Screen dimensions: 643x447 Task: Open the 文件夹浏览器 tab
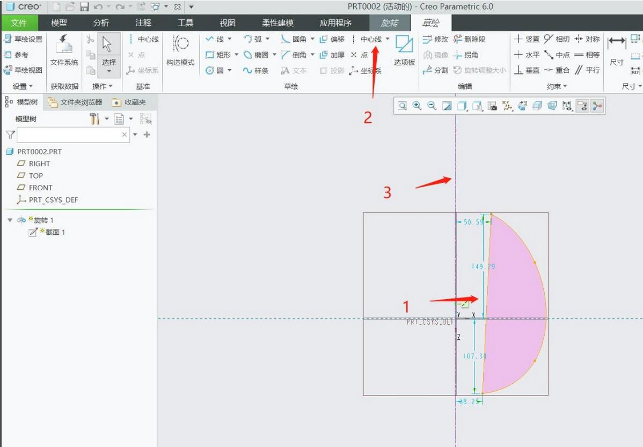click(x=75, y=102)
